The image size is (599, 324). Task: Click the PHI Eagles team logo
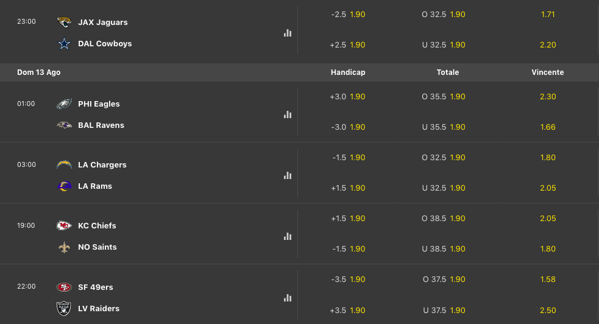(64, 104)
